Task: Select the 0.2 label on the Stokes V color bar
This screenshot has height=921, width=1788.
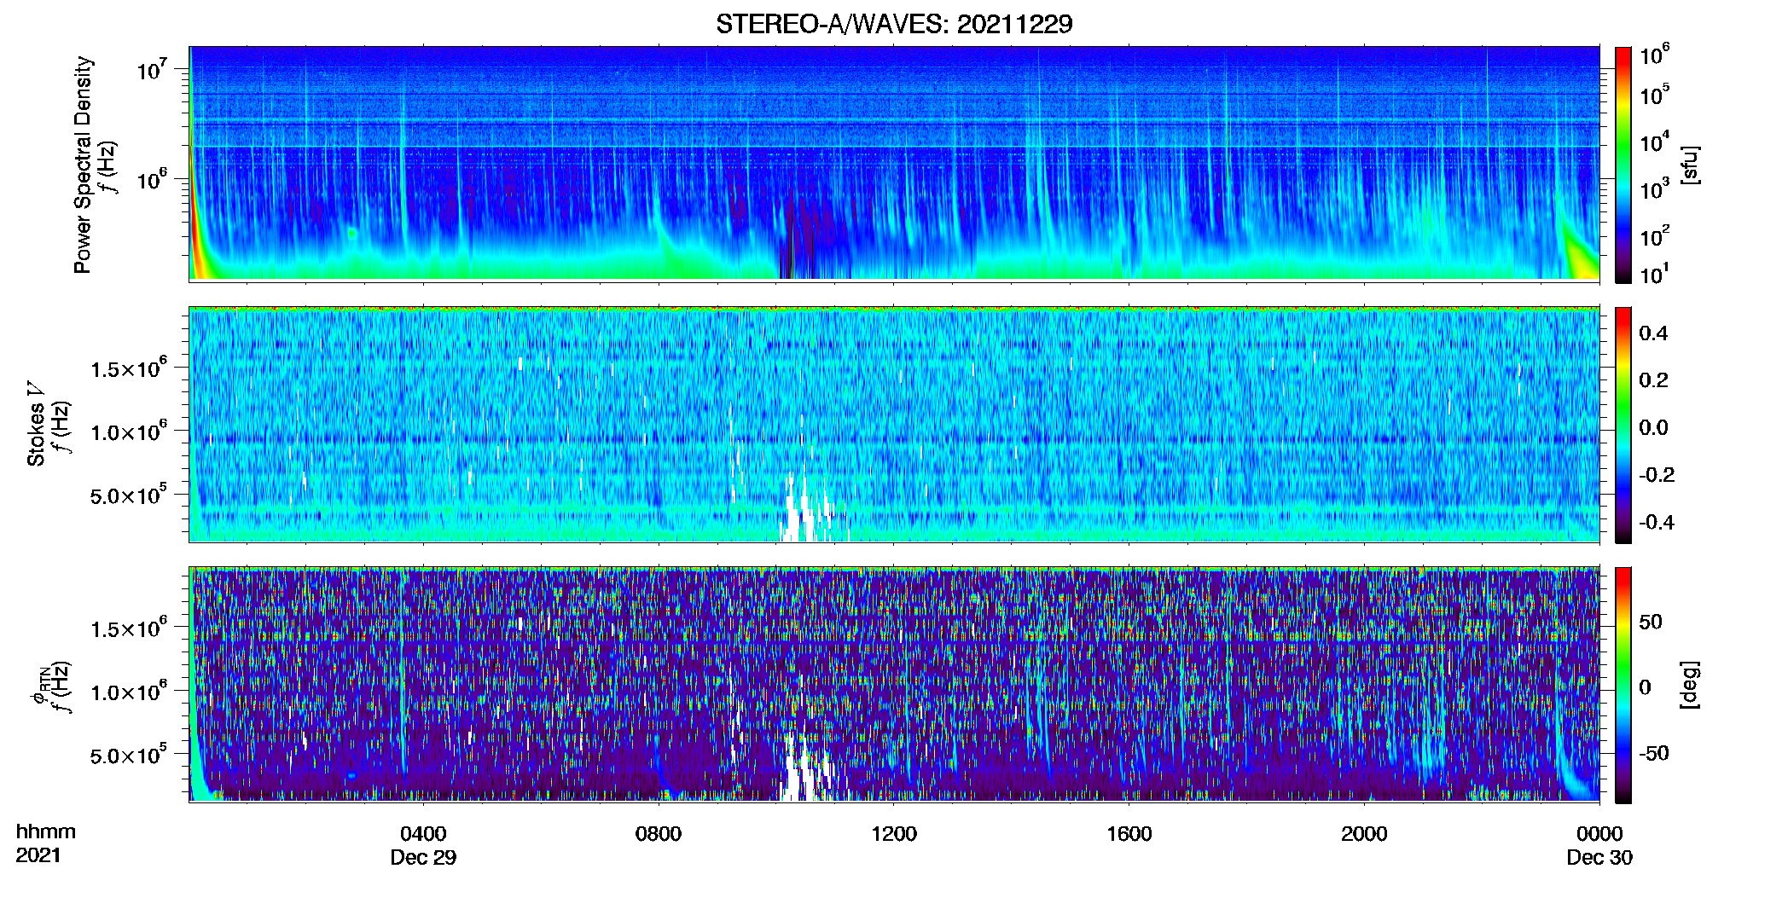Action: point(1653,380)
